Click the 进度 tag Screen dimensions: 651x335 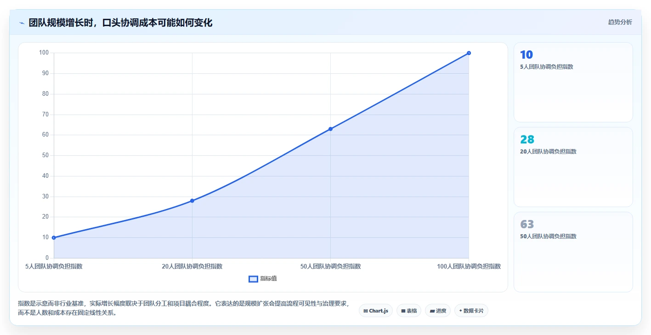point(438,311)
